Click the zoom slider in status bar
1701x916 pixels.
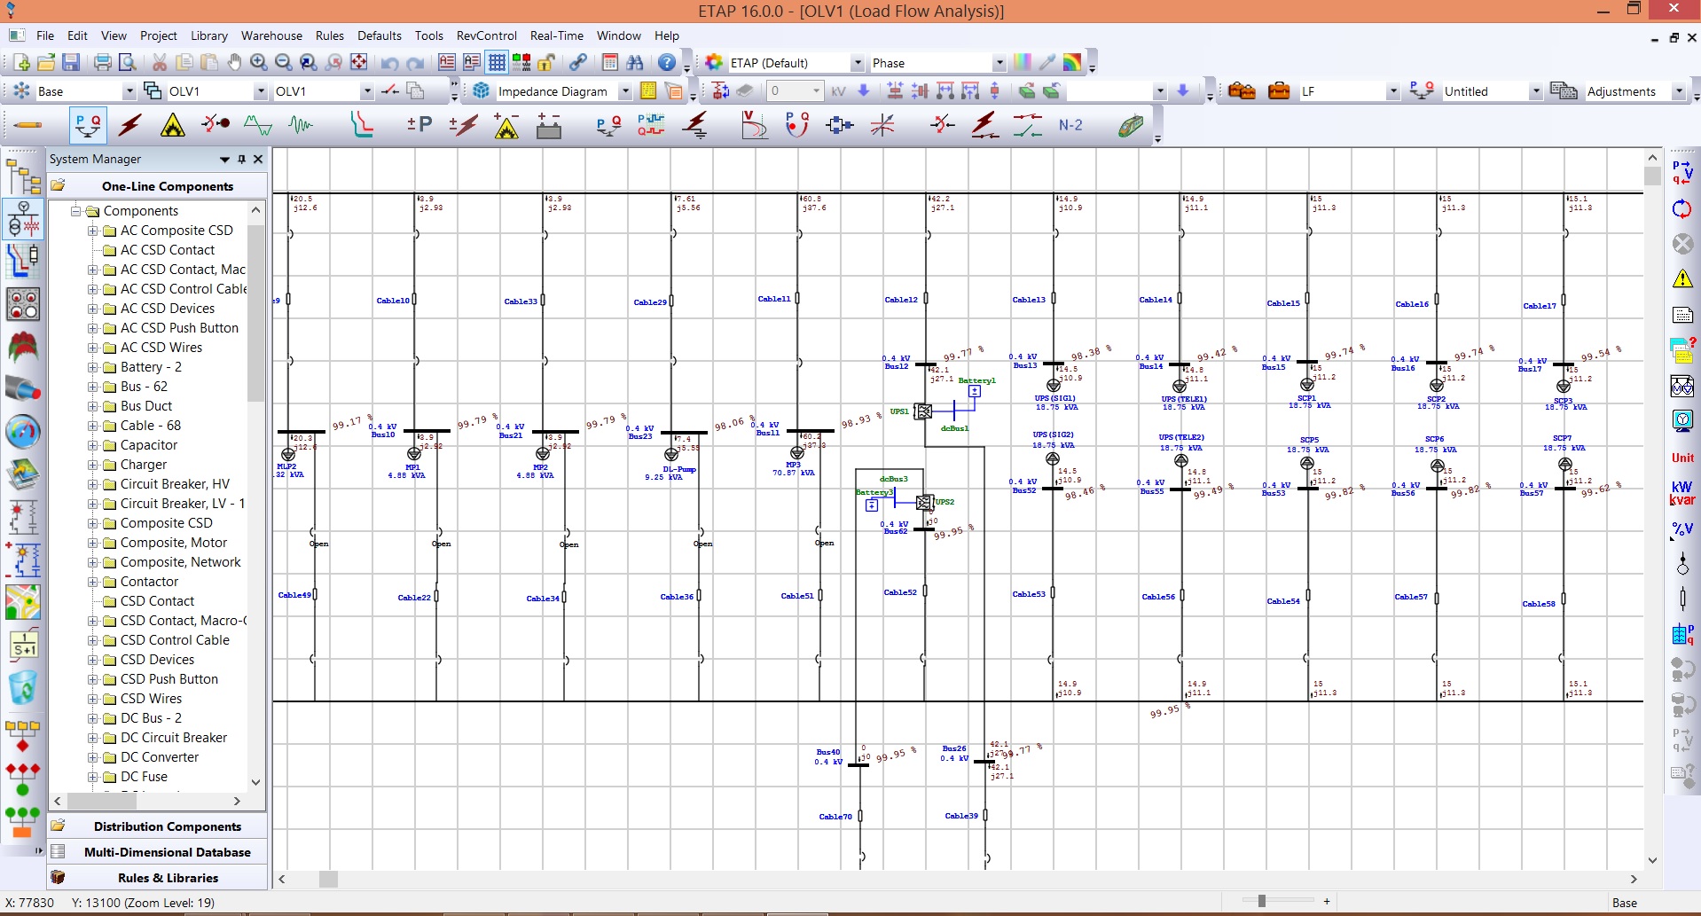click(1262, 901)
